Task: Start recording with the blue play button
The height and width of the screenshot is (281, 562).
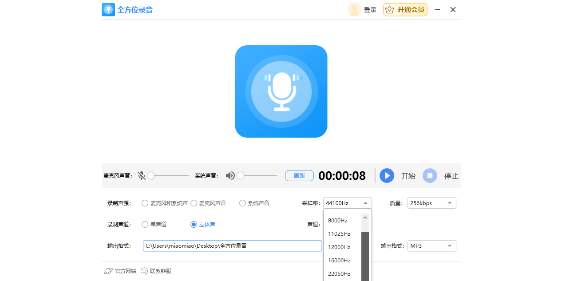Action: (x=387, y=176)
